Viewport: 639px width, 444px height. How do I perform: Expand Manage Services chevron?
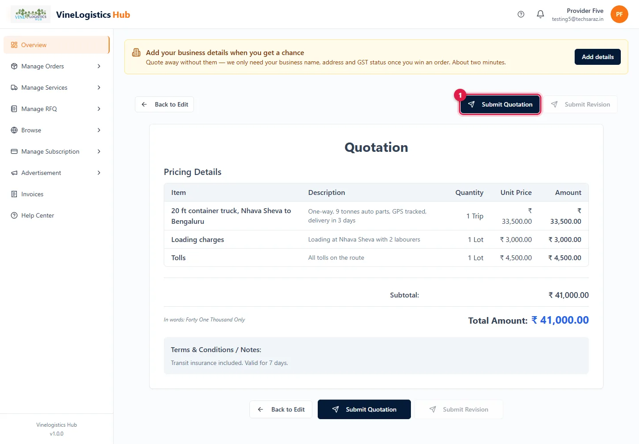[x=99, y=87]
